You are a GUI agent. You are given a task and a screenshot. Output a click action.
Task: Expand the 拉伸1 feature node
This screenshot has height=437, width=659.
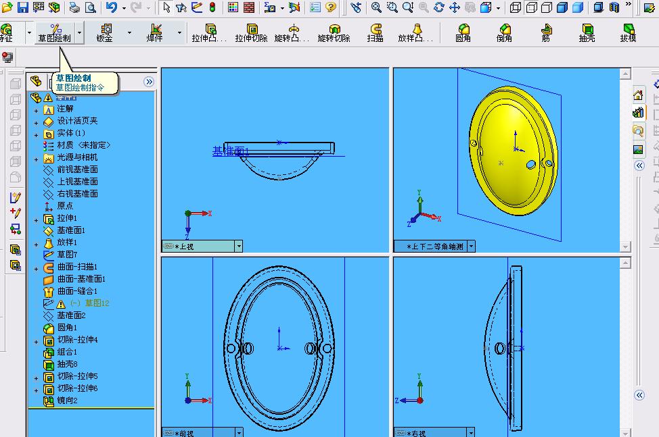click(x=36, y=220)
